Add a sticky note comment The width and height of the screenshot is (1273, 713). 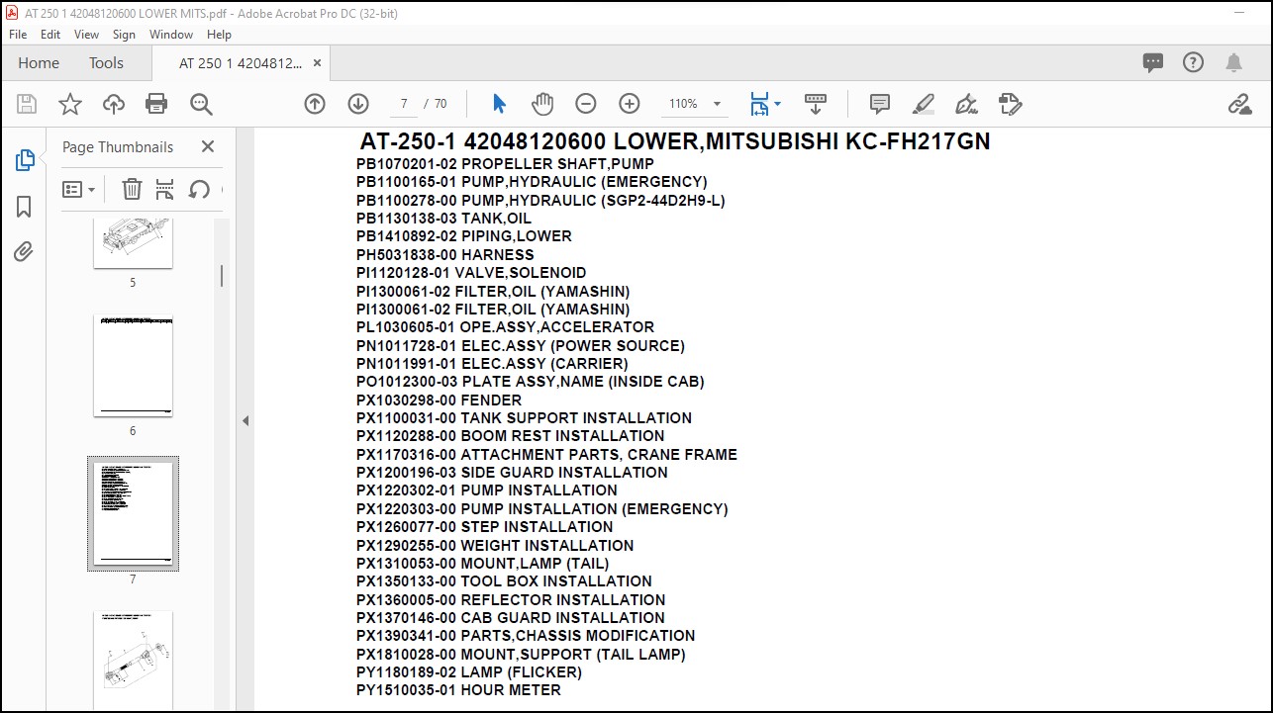879,104
